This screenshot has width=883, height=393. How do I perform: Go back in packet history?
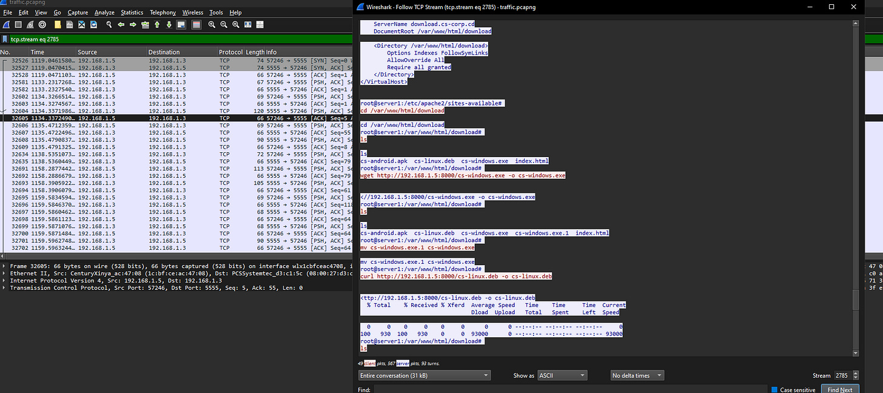point(121,25)
